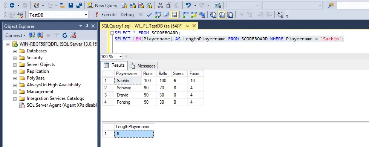Select the SQL Server Agent node
This screenshot has width=369, height=147.
(x=61, y=106)
